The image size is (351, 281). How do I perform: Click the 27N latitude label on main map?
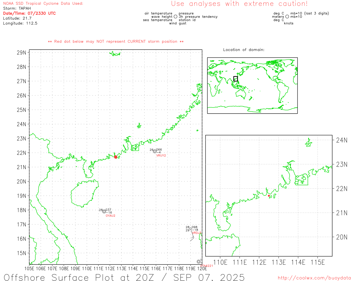pyautogui.click(x=22, y=81)
